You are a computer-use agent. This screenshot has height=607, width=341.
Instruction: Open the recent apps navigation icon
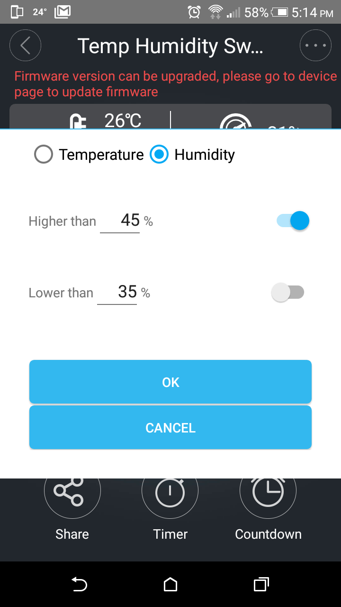(x=261, y=585)
